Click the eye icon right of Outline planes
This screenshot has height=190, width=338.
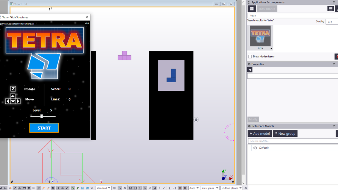(245, 188)
